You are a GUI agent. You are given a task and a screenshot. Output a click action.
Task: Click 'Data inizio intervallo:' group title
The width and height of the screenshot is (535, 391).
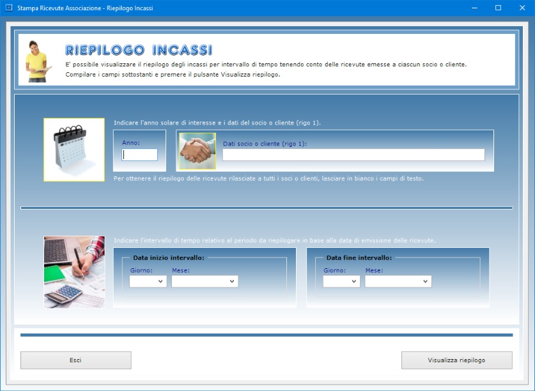pos(169,258)
